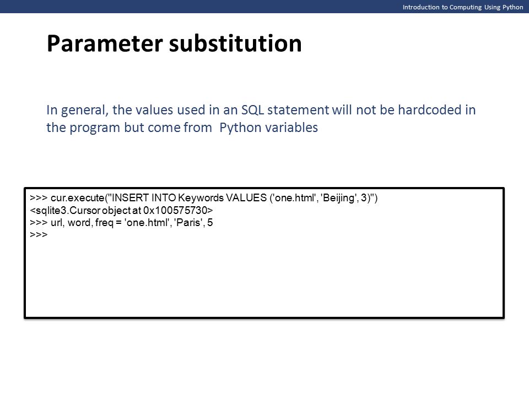The image size is (529, 396).
Task: Click the word 'VALUES' in the SQL statement
Action: tap(246, 197)
